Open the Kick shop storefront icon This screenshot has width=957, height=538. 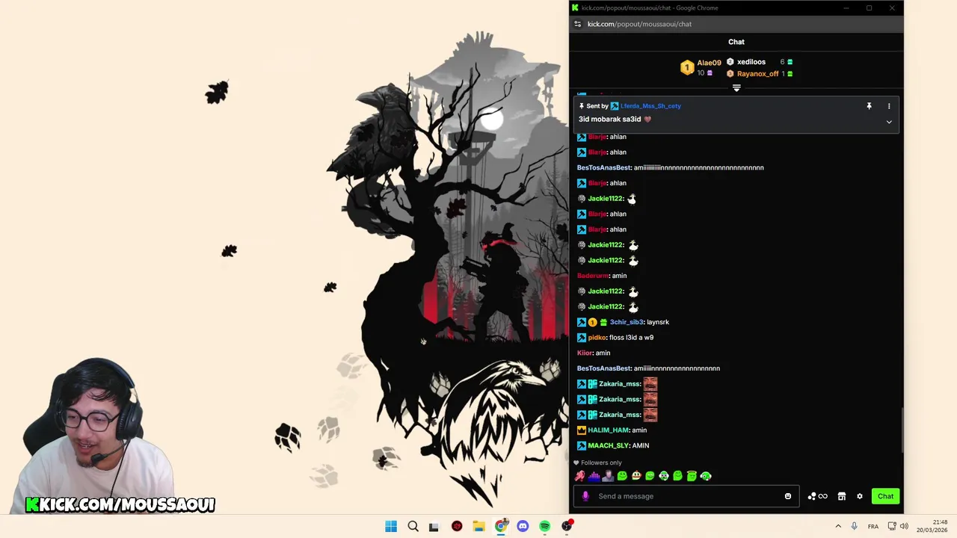841,496
